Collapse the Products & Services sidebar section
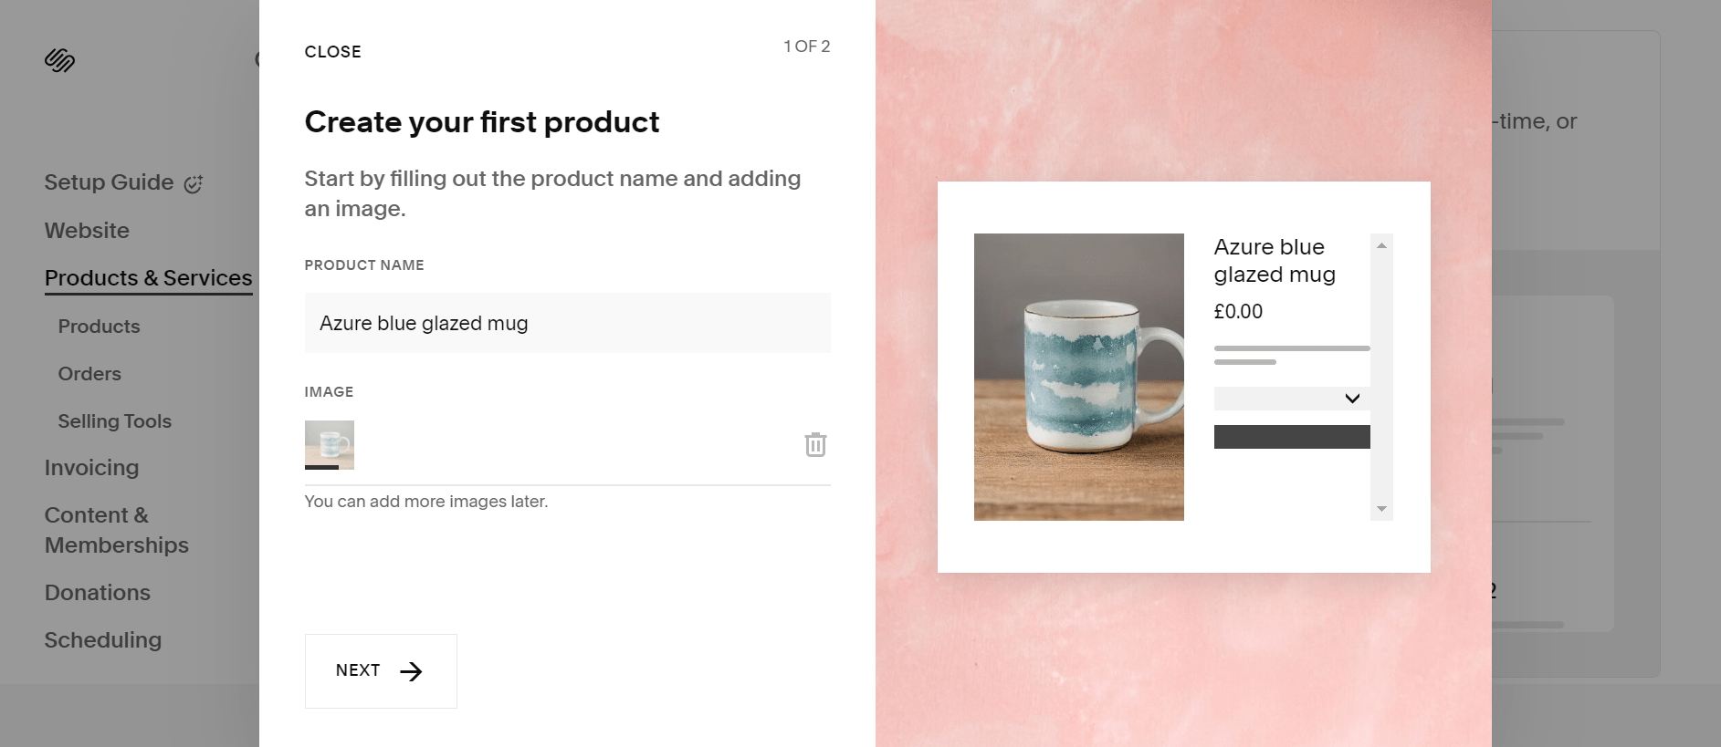This screenshot has height=747, width=1721. click(148, 277)
